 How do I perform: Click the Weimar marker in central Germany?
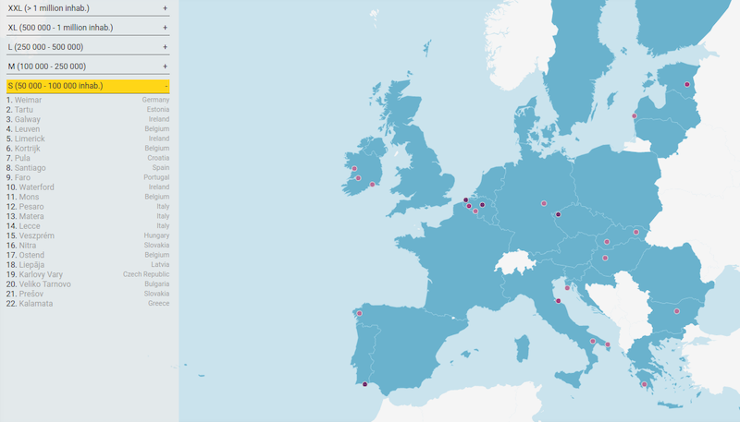tap(544, 203)
